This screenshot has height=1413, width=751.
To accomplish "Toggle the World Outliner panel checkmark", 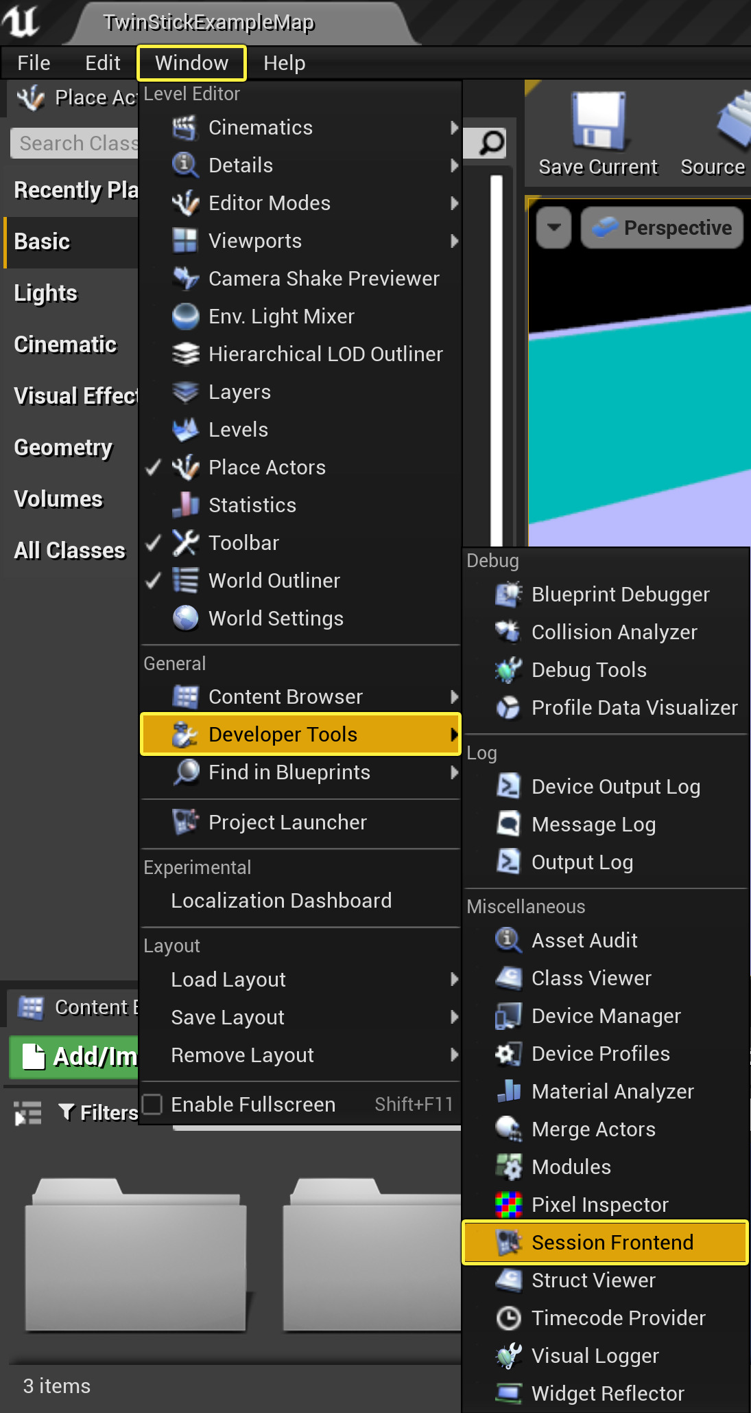I will (154, 581).
